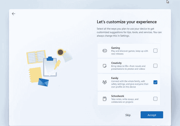
Task: Click the Schoolwork notebook icon
Action: (104, 99)
